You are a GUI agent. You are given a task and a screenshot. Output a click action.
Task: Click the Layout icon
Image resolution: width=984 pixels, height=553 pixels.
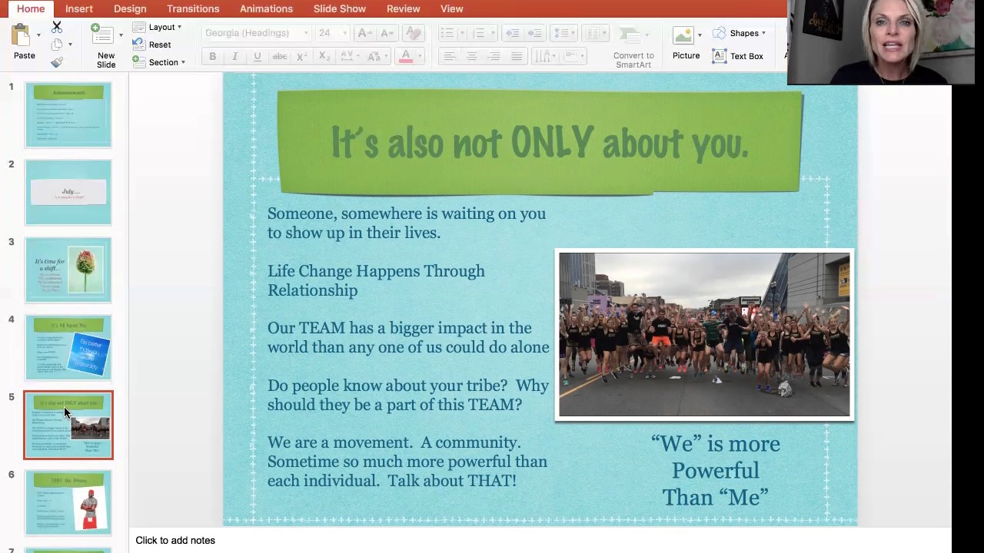tap(138, 27)
